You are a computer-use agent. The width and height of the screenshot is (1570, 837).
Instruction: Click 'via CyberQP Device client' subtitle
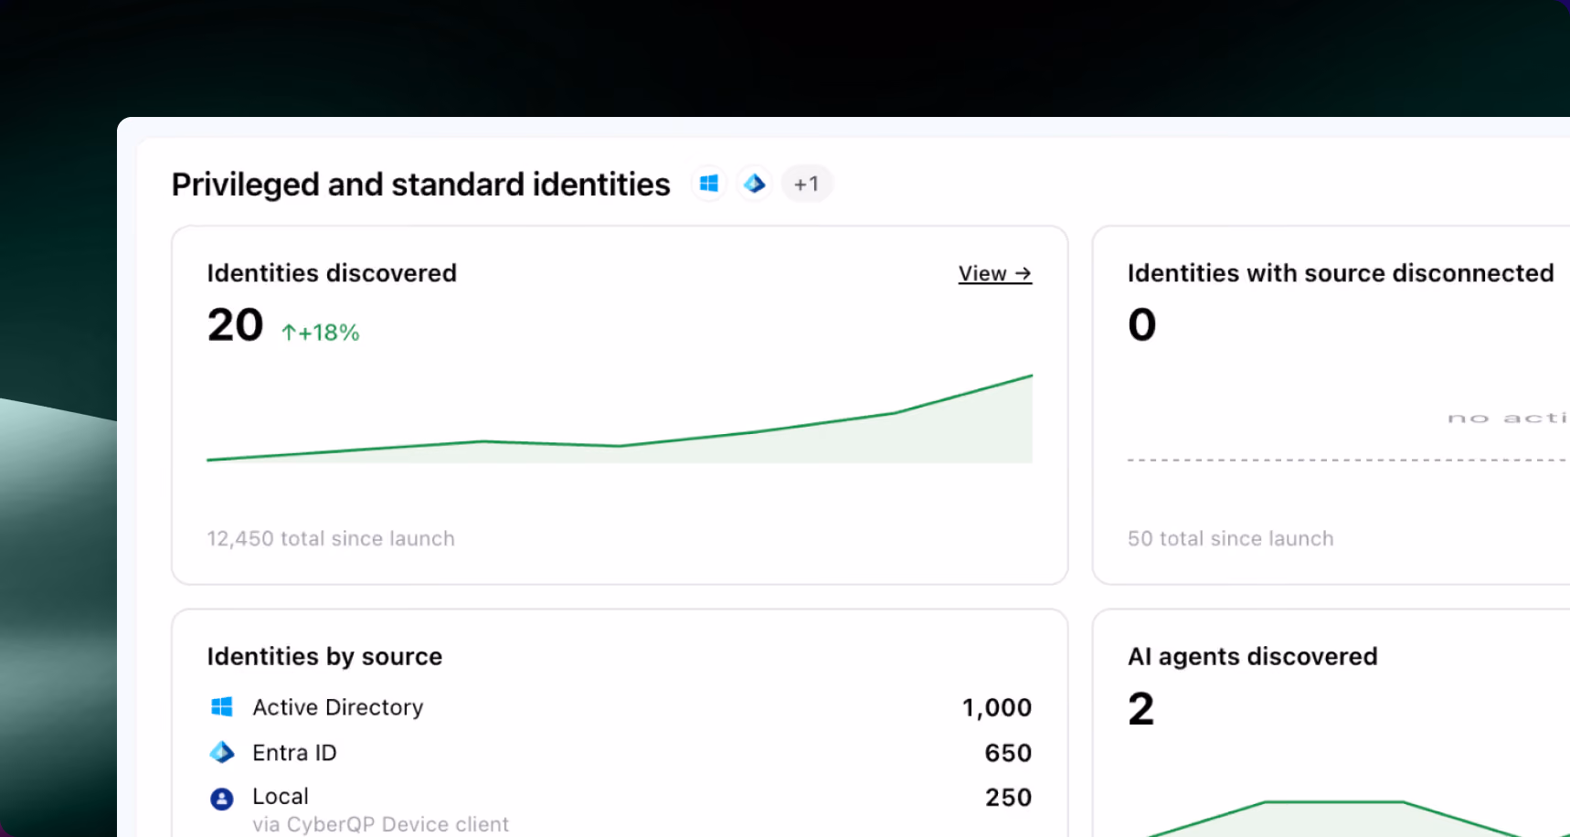[x=380, y=824]
